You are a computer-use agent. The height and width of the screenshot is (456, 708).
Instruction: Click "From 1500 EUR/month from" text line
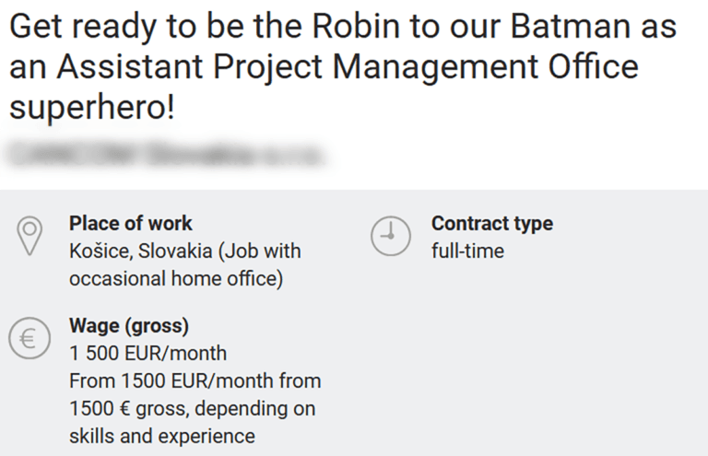click(x=195, y=380)
